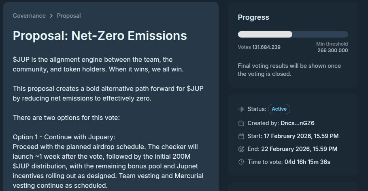
Task: Click the calendar icon beside Start date
Action: [x=241, y=136]
